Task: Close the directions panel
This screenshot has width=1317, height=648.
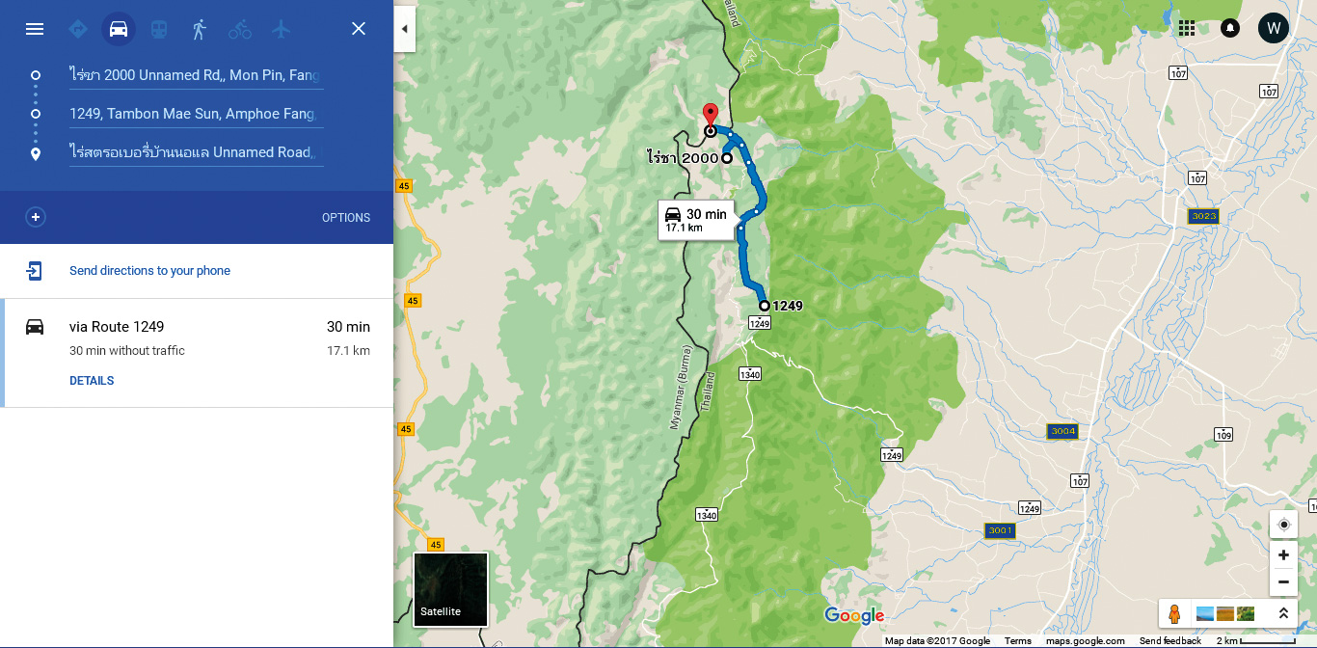Action: coord(359,29)
